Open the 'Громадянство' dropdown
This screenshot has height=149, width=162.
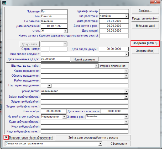[126, 91]
